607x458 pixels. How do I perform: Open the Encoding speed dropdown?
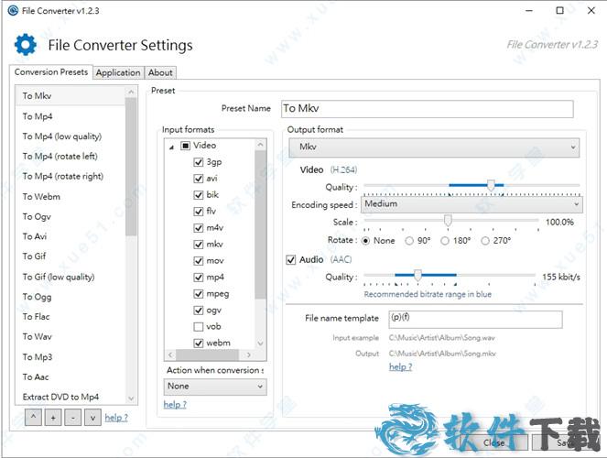point(471,204)
